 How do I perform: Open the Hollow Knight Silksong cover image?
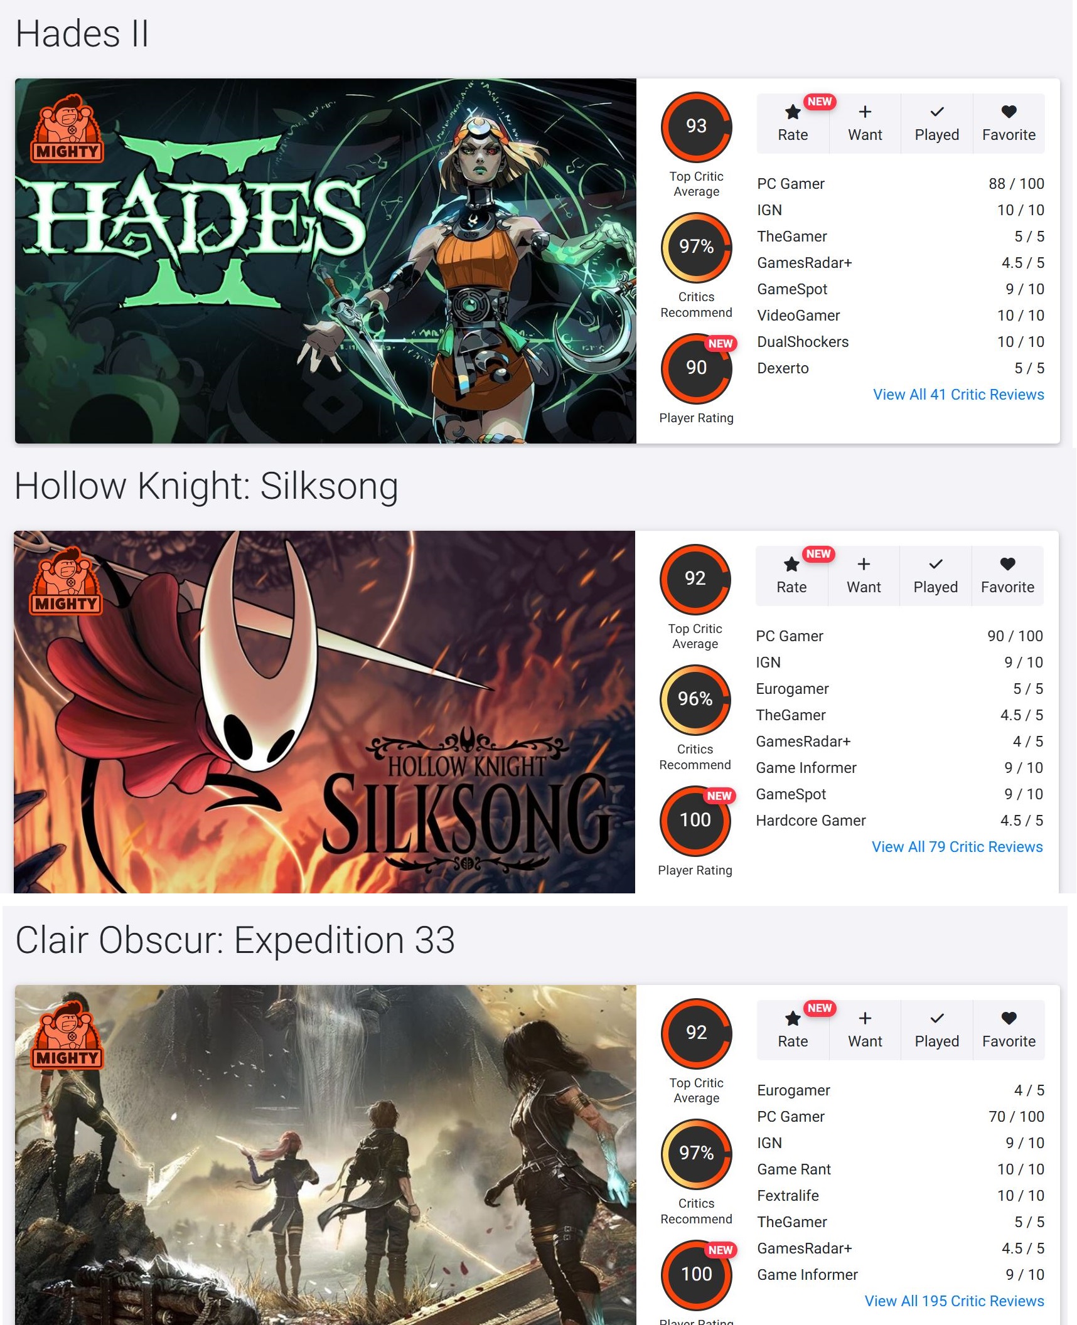(x=324, y=712)
